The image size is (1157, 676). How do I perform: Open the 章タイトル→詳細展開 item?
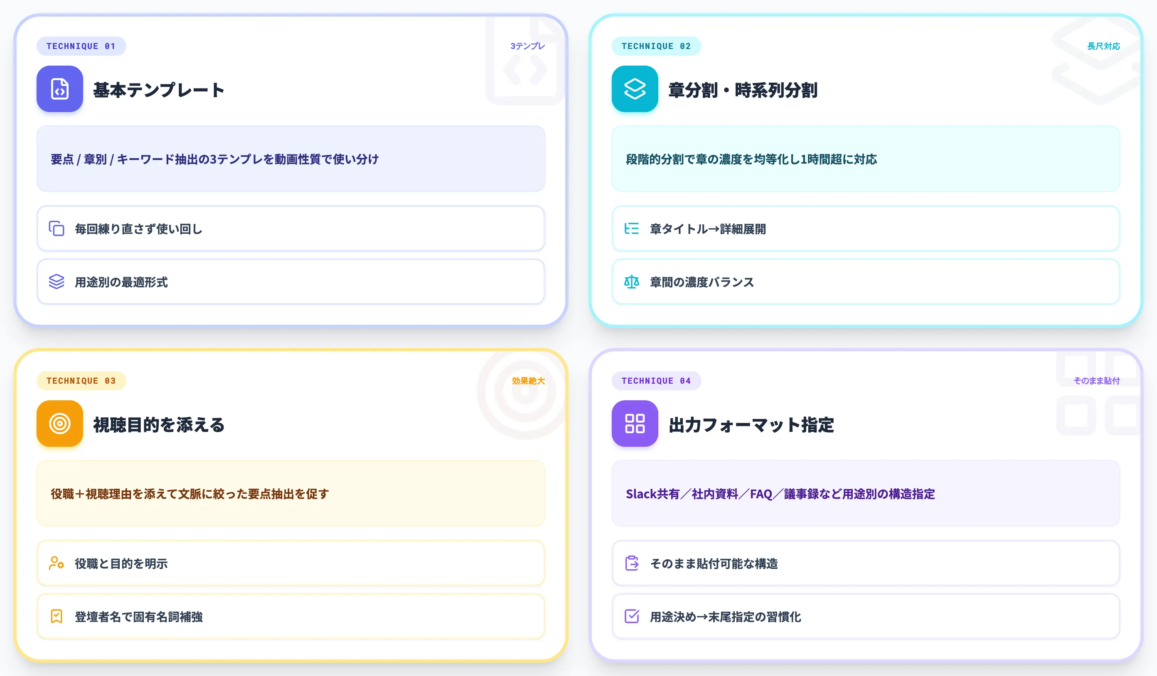[865, 228]
